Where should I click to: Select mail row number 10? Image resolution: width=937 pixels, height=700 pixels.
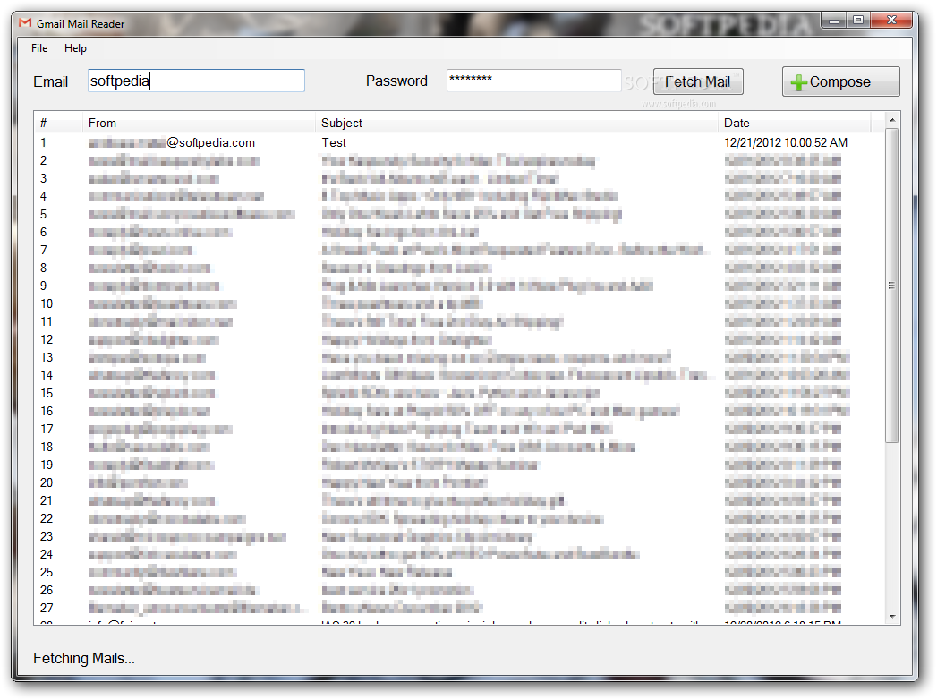pyautogui.click(x=459, y=303)
